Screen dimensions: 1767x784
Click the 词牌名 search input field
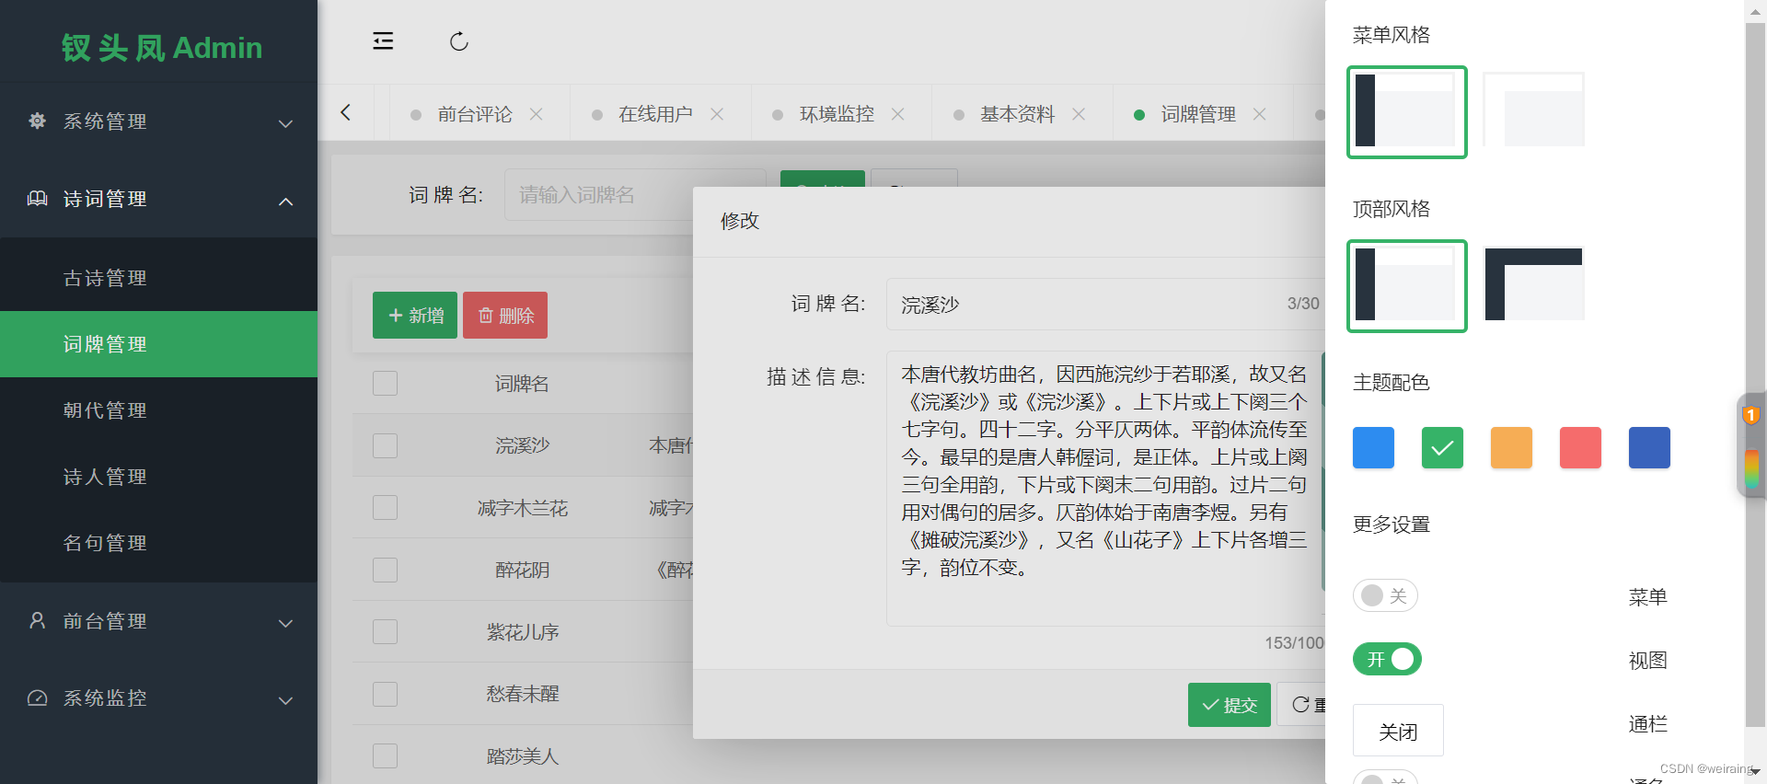tap(635, 195)
